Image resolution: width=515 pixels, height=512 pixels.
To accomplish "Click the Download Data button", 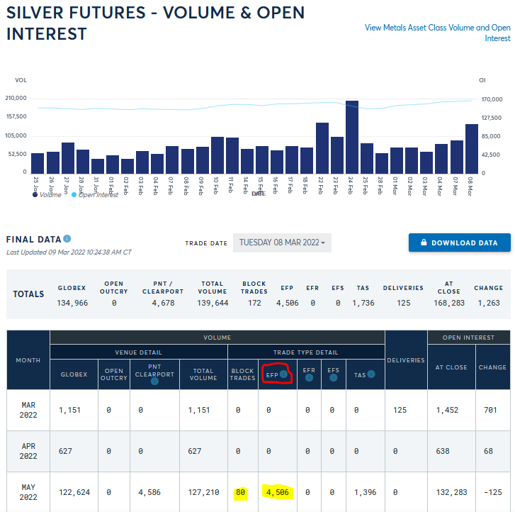I will 460,243.
